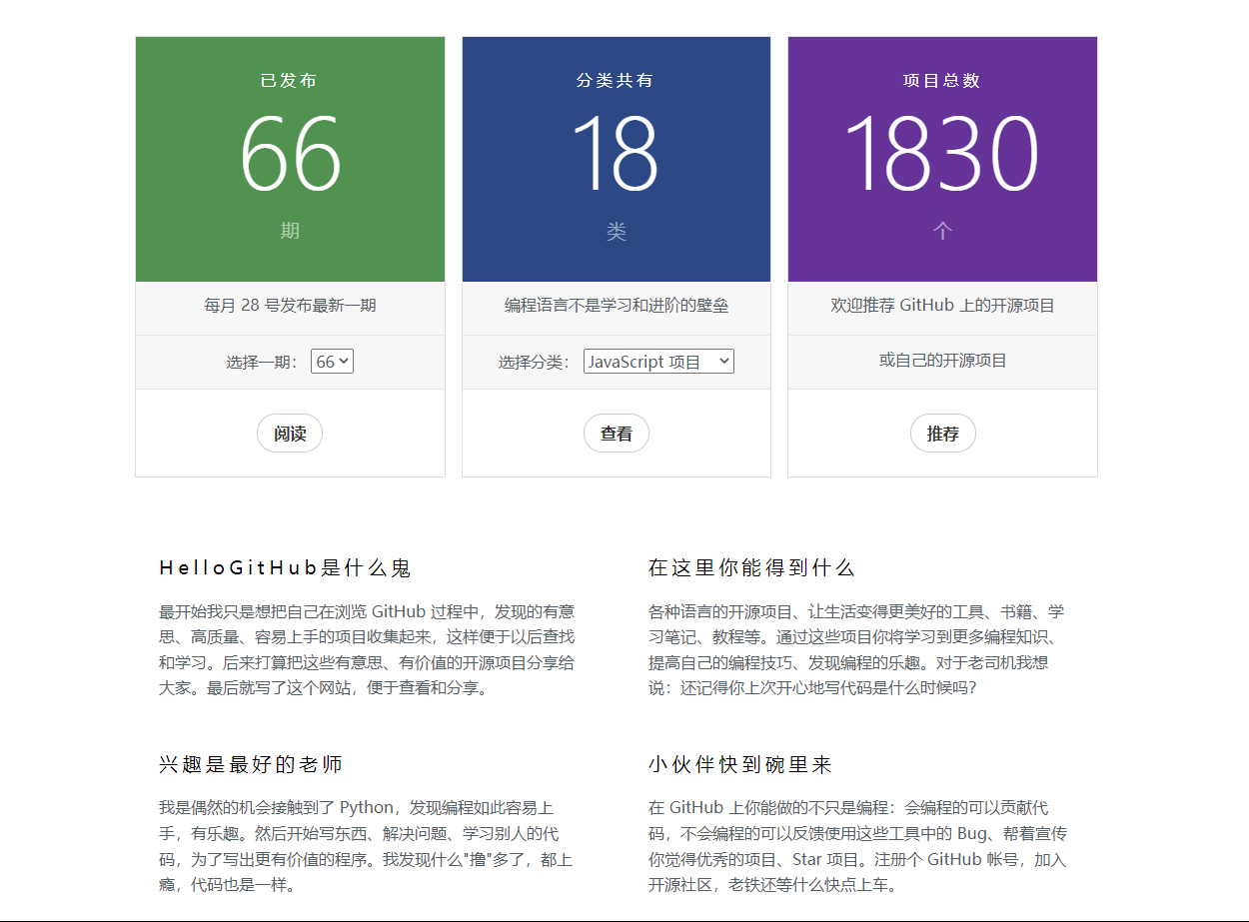Click the 阅读 (Read) button

pos(290,433)
